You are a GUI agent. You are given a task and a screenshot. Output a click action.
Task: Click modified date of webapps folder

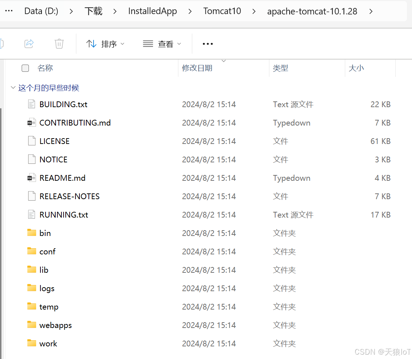209,325
